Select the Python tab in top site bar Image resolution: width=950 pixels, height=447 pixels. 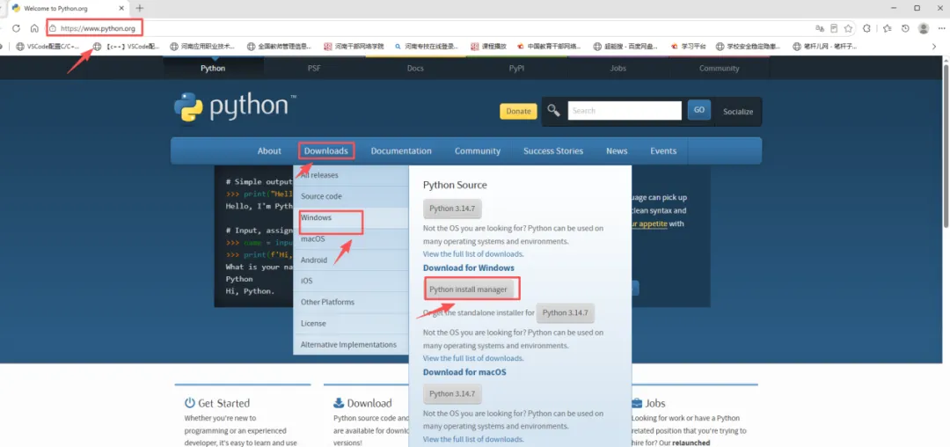click(x=213, y=69)
